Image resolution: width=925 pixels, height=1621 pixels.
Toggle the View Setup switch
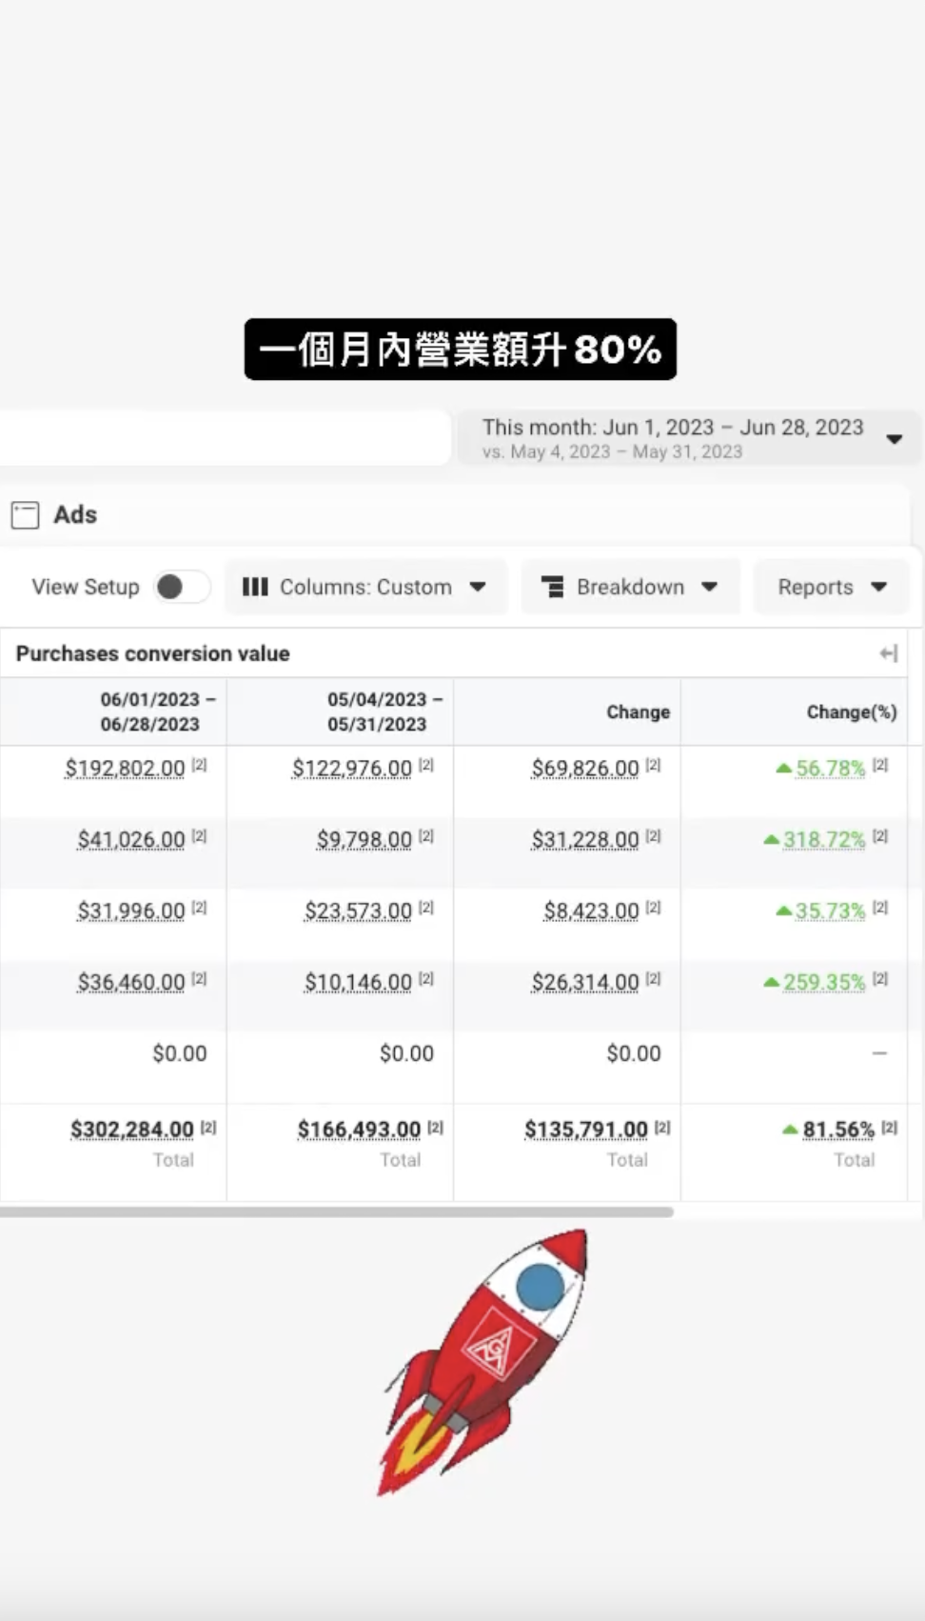click(x=182, y=587)
